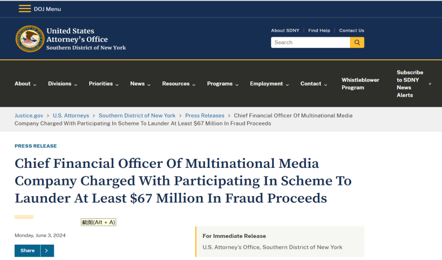Click the Share button
The image size is (442, 260).
[28, 251]
